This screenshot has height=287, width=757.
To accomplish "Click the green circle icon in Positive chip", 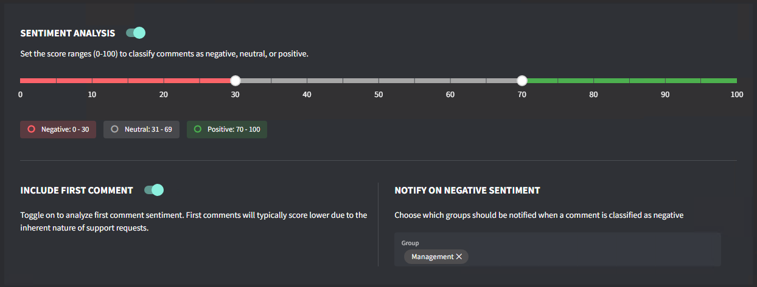I will click(198, 129).
